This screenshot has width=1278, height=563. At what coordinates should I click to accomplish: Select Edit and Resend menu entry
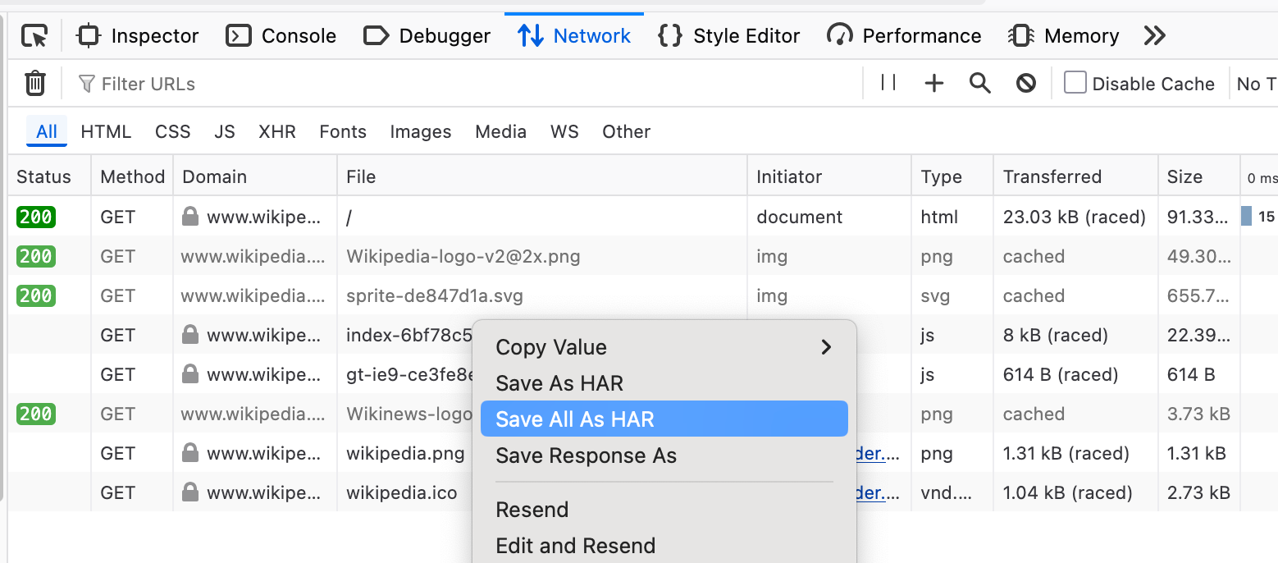(575, 546)
